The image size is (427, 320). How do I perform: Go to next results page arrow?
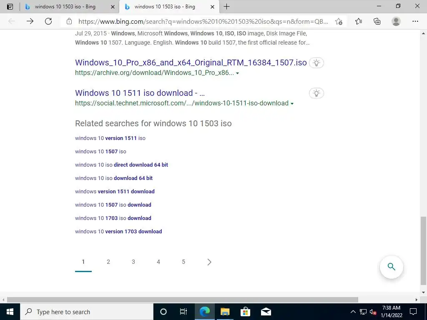point(209,262)
